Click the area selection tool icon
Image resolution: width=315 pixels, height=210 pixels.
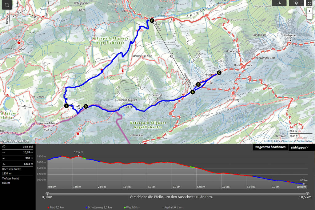[x=7, y=5]
